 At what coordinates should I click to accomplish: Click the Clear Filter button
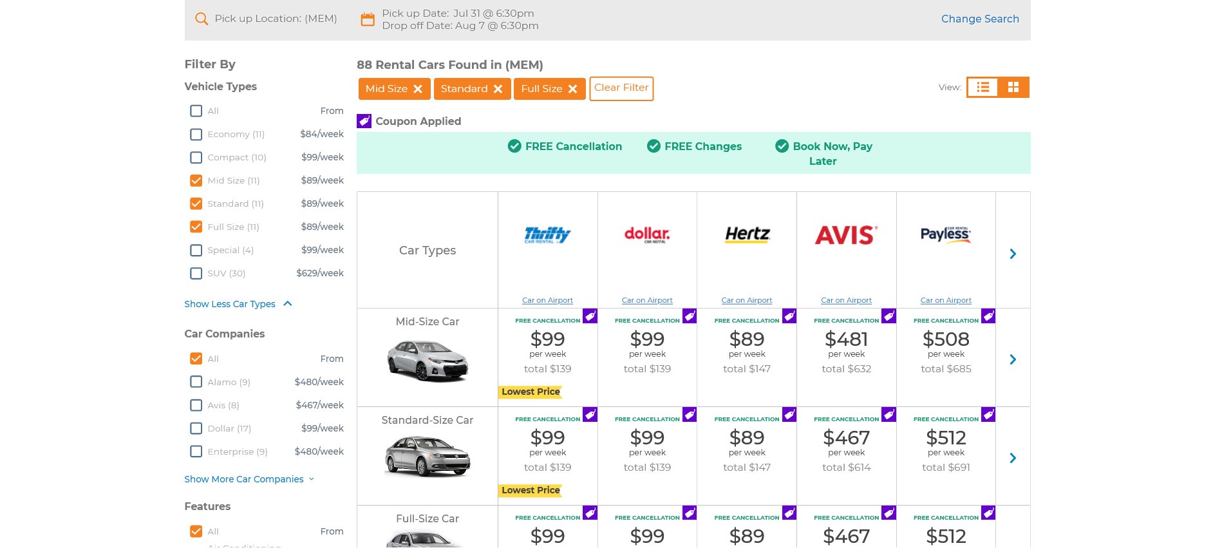[621, 88]
